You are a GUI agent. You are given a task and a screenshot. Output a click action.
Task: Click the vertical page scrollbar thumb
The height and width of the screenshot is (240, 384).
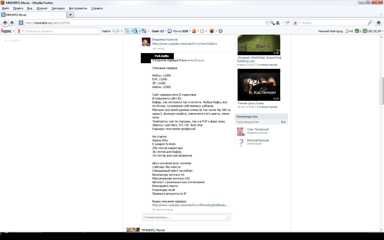click(382, 91)
